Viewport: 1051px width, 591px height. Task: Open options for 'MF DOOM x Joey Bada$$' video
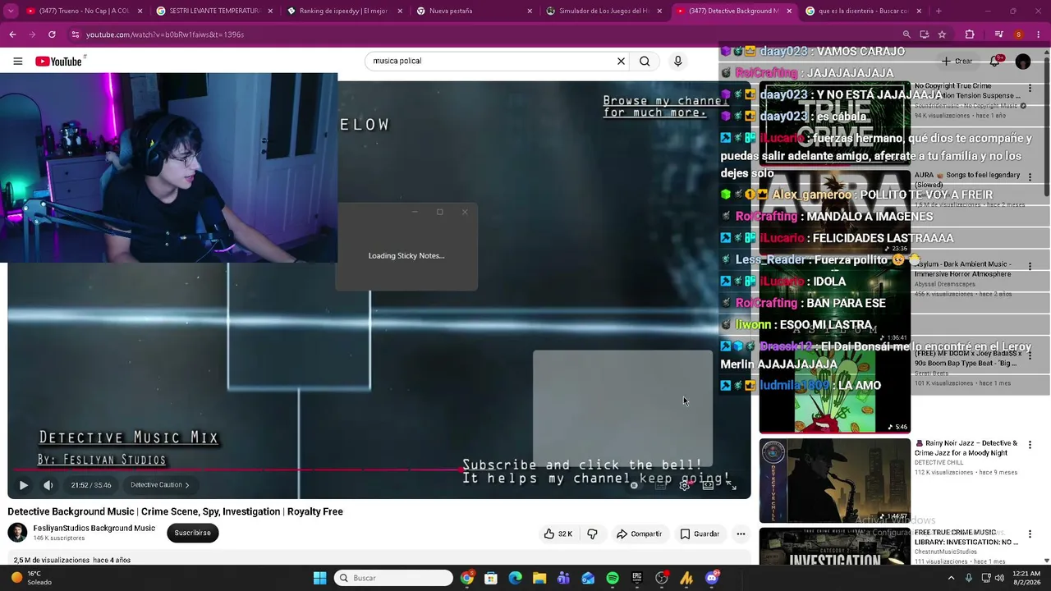point(1030,355)
